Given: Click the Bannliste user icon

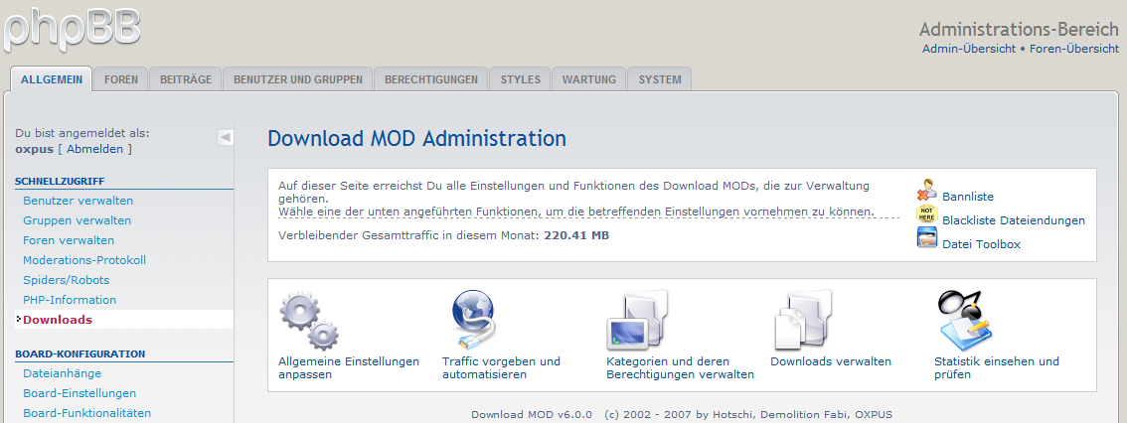Looking at the screenshot, I should (x=927, y=190).
